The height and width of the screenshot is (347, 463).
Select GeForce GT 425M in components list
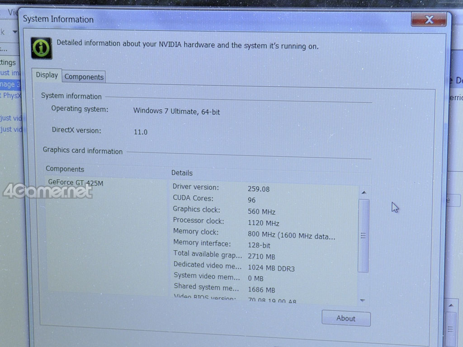point(76,183)
